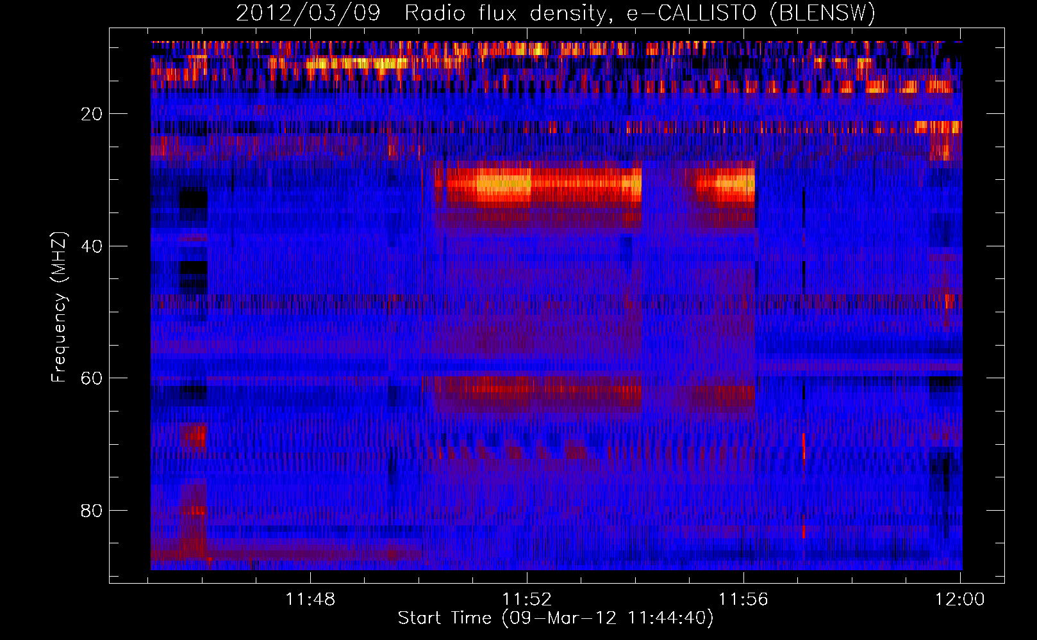Click the 60 MHz frequency label
Image resolution: width=1037 pixels, height=640 pixels.
click(92, 378)
